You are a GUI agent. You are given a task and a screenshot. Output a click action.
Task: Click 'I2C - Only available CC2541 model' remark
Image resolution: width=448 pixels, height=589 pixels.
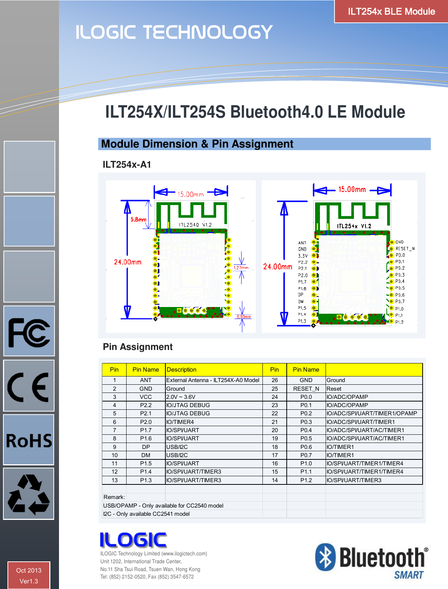[146, 514]
